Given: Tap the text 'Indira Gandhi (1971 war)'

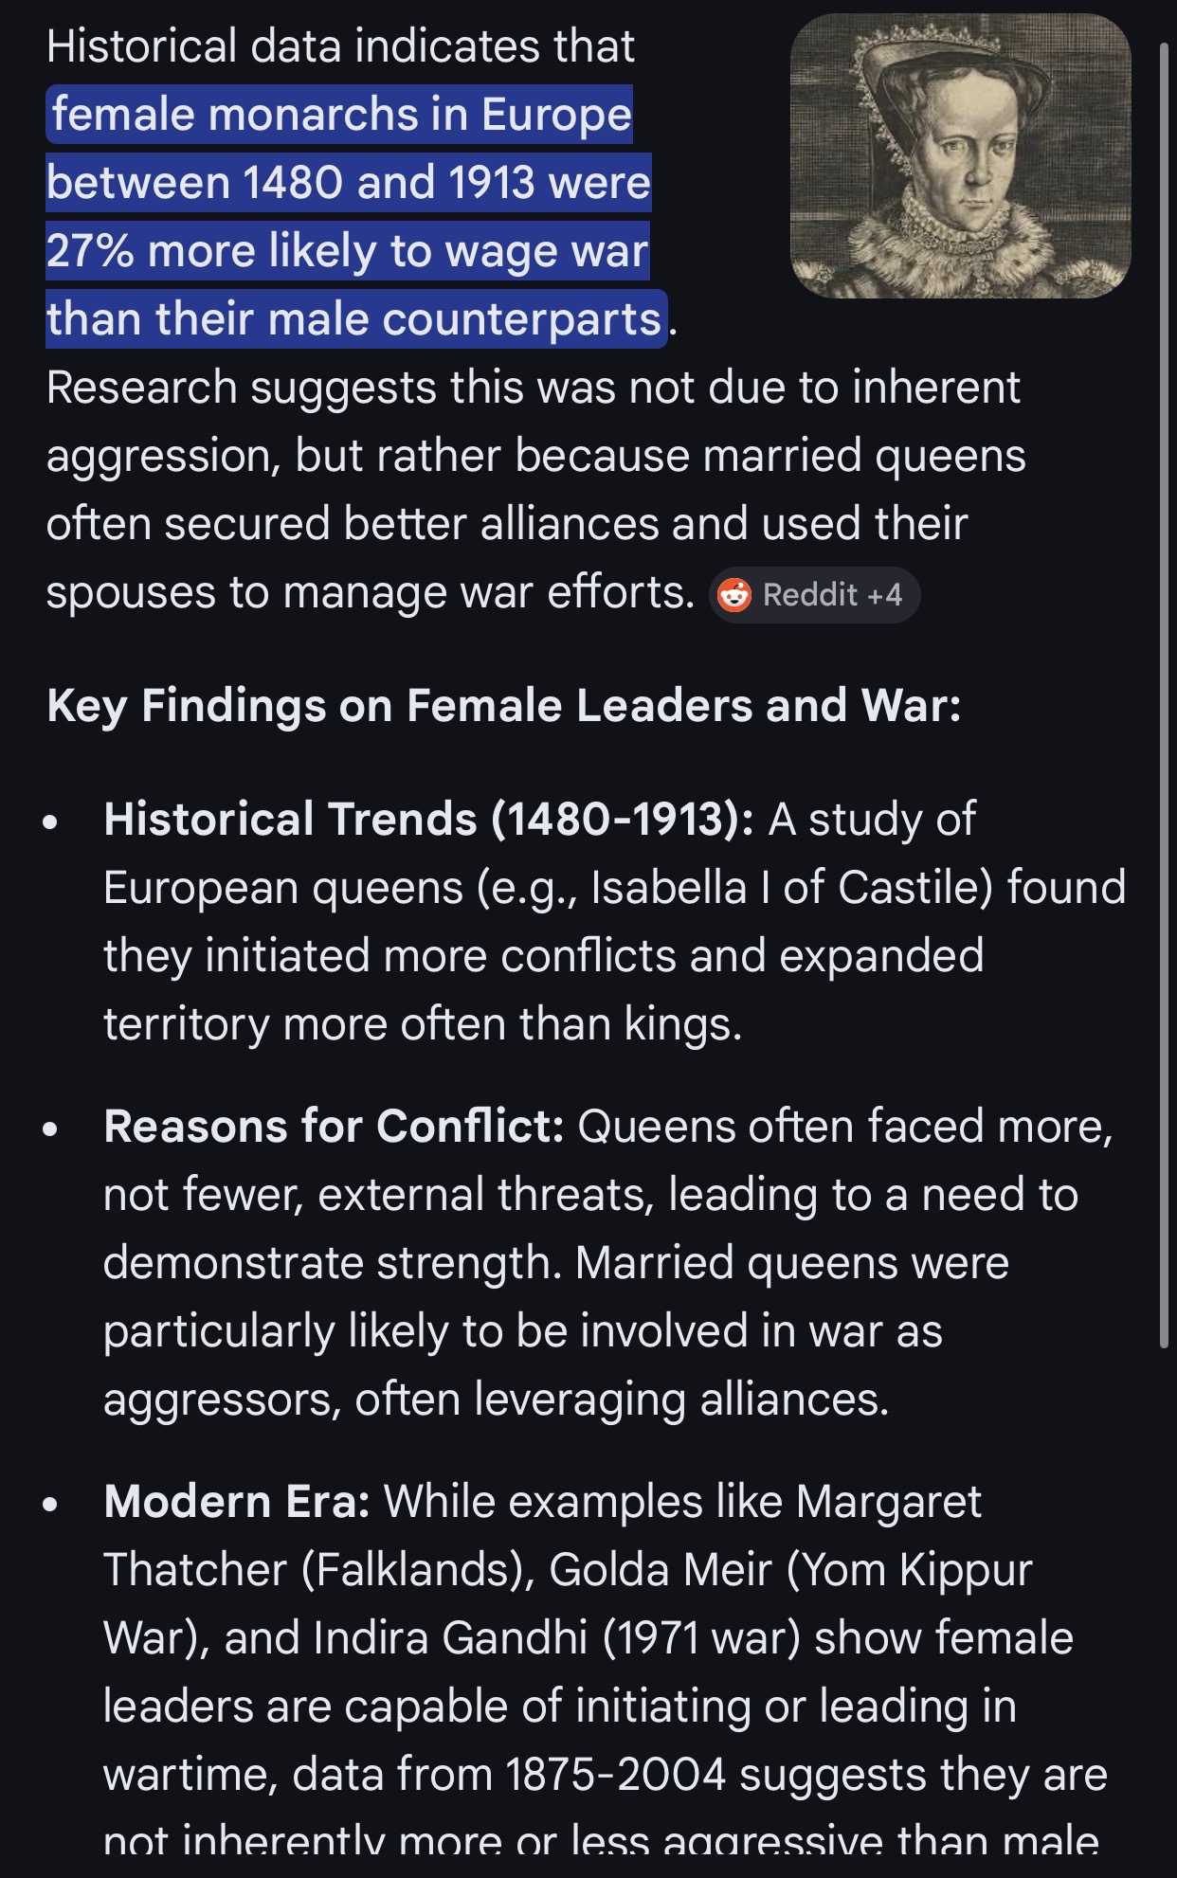Looking at the screenshot, I should 557,1638.
